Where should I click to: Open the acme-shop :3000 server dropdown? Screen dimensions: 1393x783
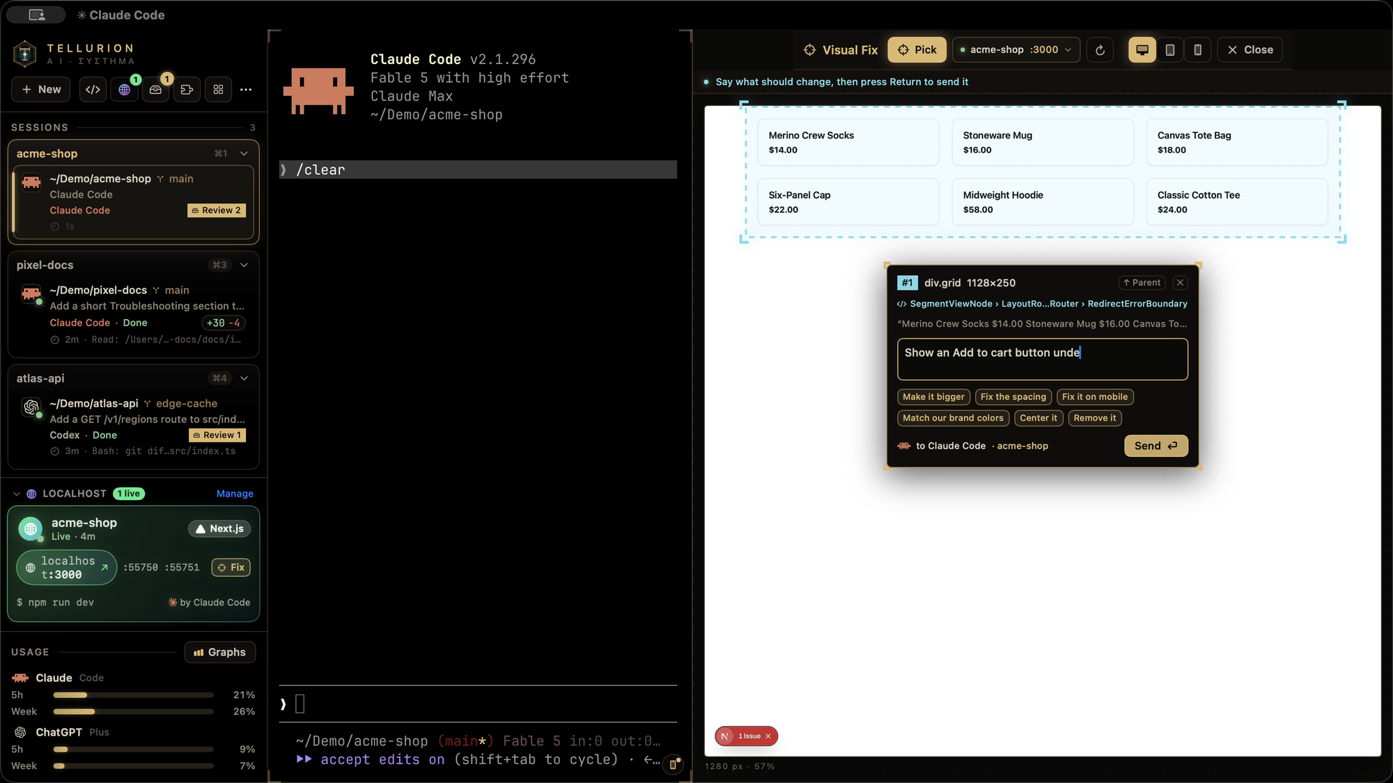1016,49
